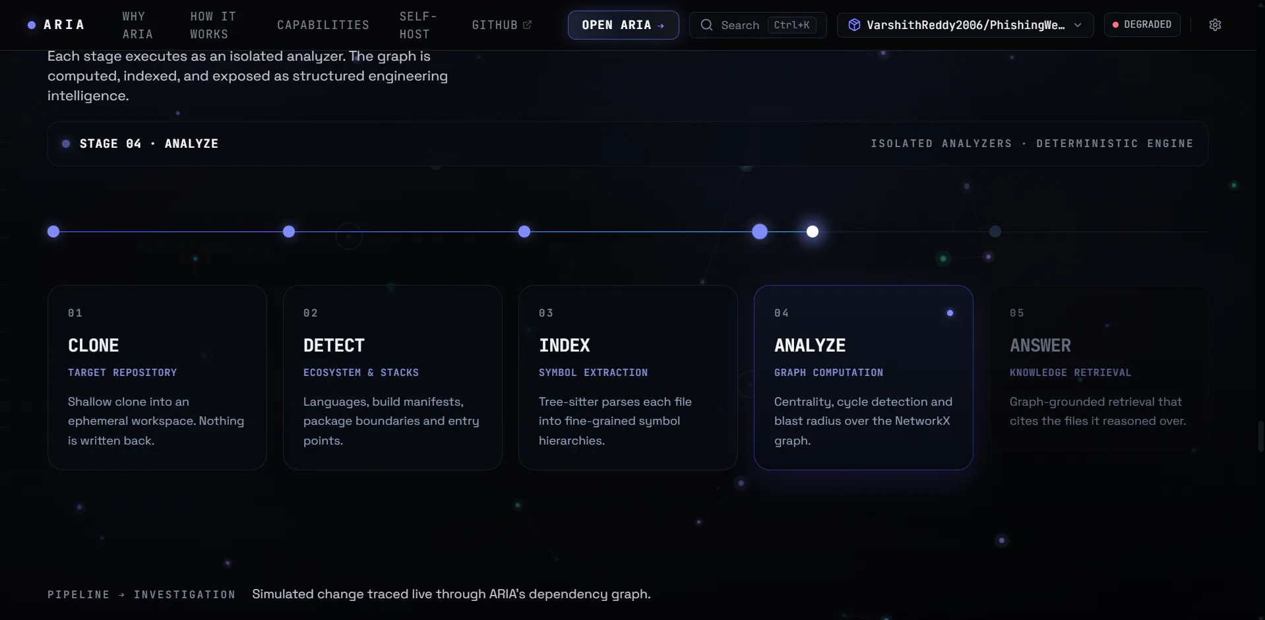Select dimmed timeline marker for Answer stage
1265x620 pixels.
[x=995, y=232]
